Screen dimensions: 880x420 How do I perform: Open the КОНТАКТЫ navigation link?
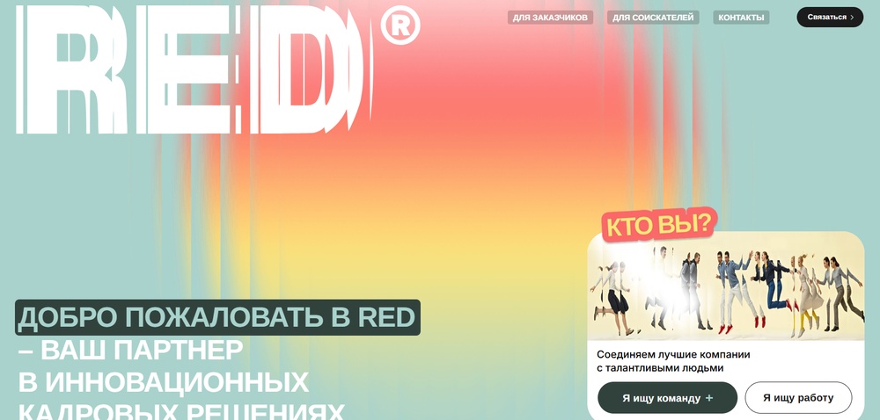point(741,18)
